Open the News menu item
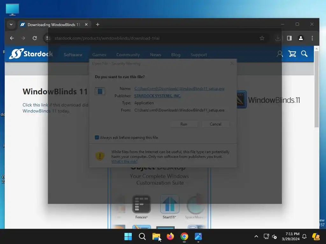The width and height of the screenshot is (326, 244). click(155, 55)
